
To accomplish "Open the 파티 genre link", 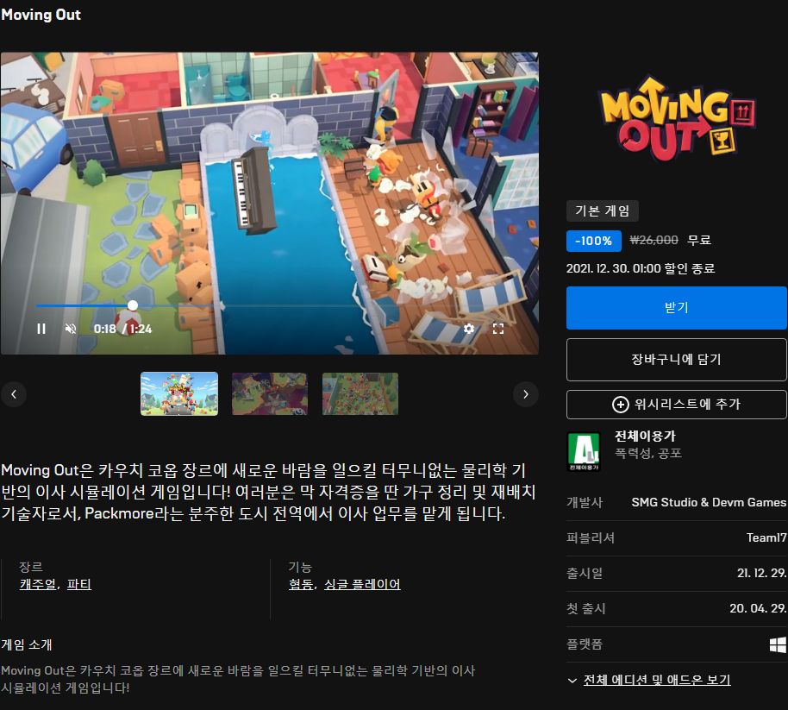I will [x=79, y=584].
